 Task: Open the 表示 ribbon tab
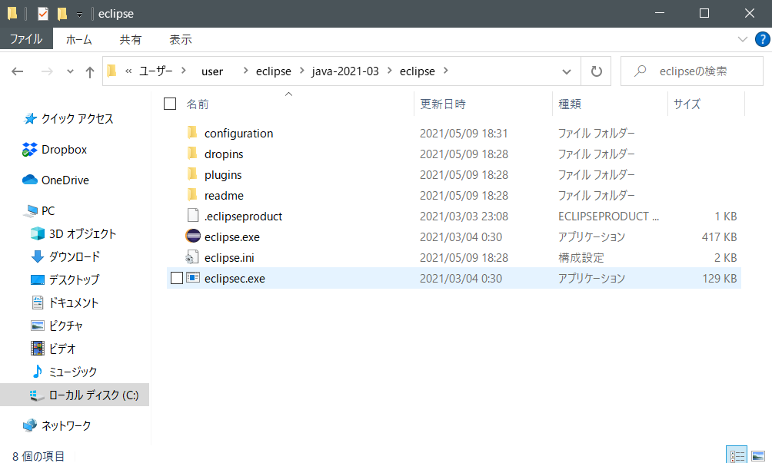pos(180,39)
